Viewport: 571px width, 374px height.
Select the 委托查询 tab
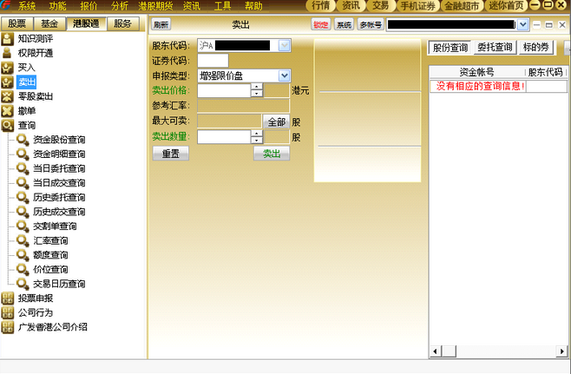495,48
